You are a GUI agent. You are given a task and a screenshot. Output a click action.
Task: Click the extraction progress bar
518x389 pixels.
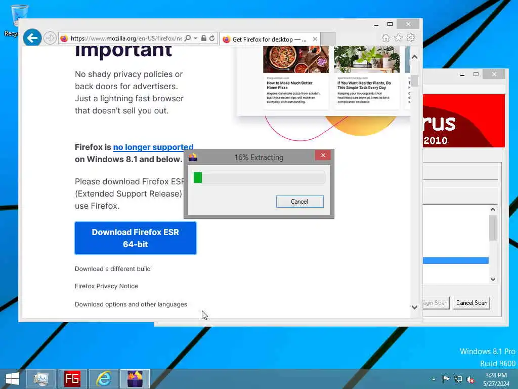click(x=258, y=178)
